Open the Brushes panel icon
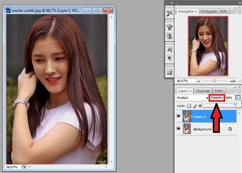The width and height of the screenshot is (242, 173). 169,28
